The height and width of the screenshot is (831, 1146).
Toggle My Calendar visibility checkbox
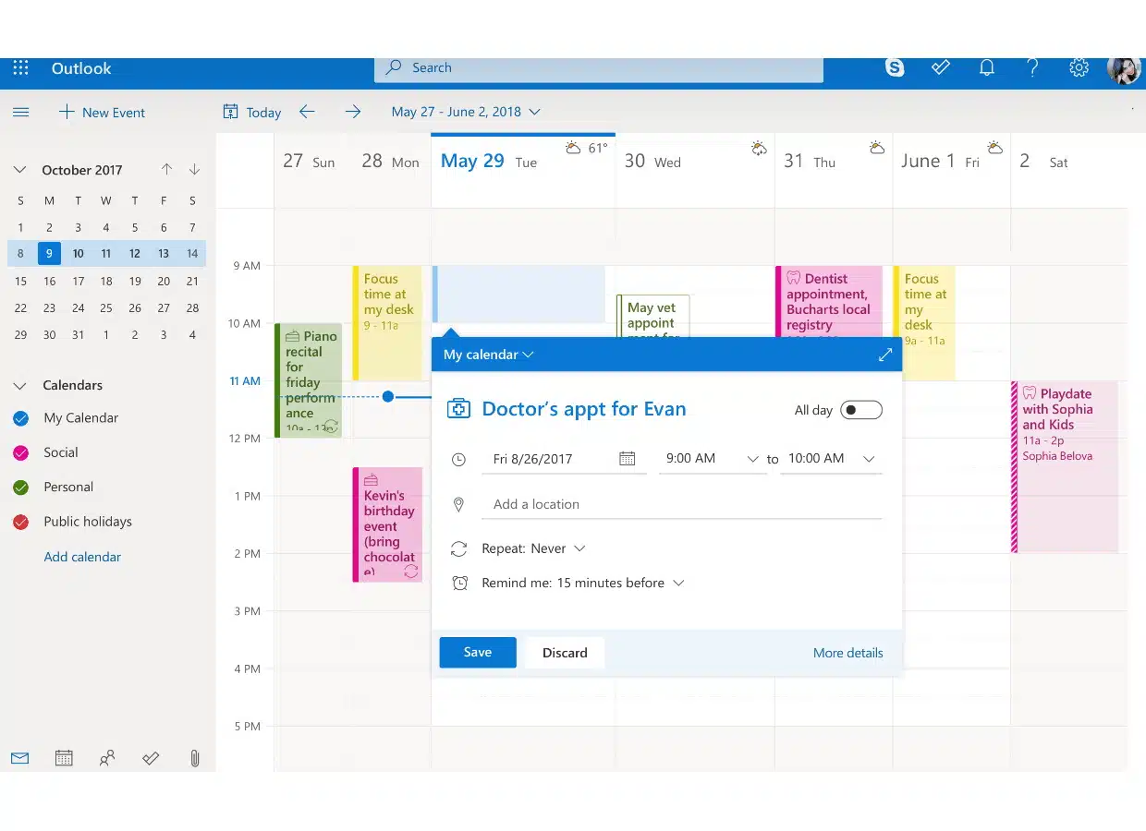click(21, 418)
